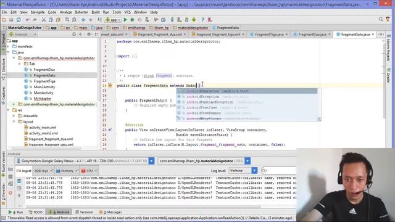
Task: Click the Clear logcat trash icon
Action: coord(19,181)
